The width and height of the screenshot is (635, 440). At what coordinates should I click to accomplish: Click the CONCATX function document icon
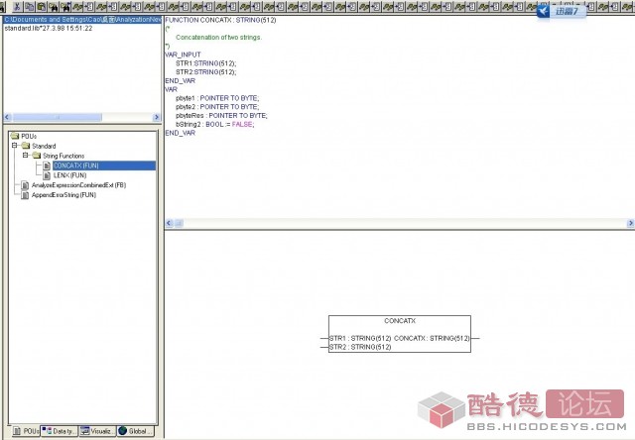(47, 165)
